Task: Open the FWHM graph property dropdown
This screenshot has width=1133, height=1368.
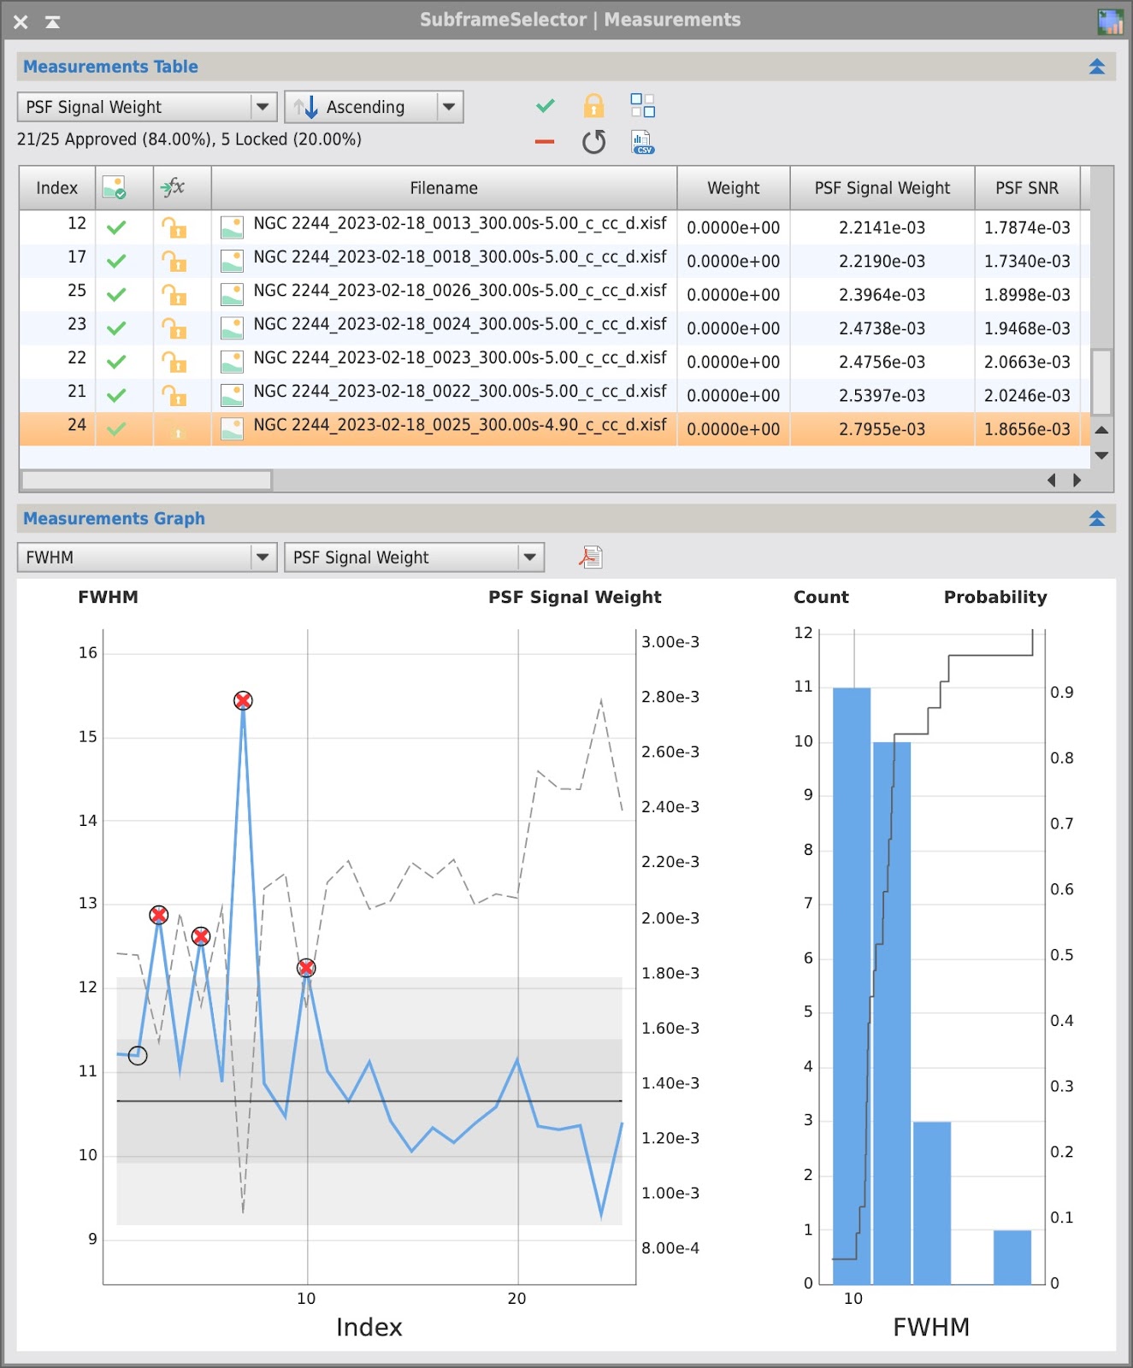Action: [x=147, y=557]
